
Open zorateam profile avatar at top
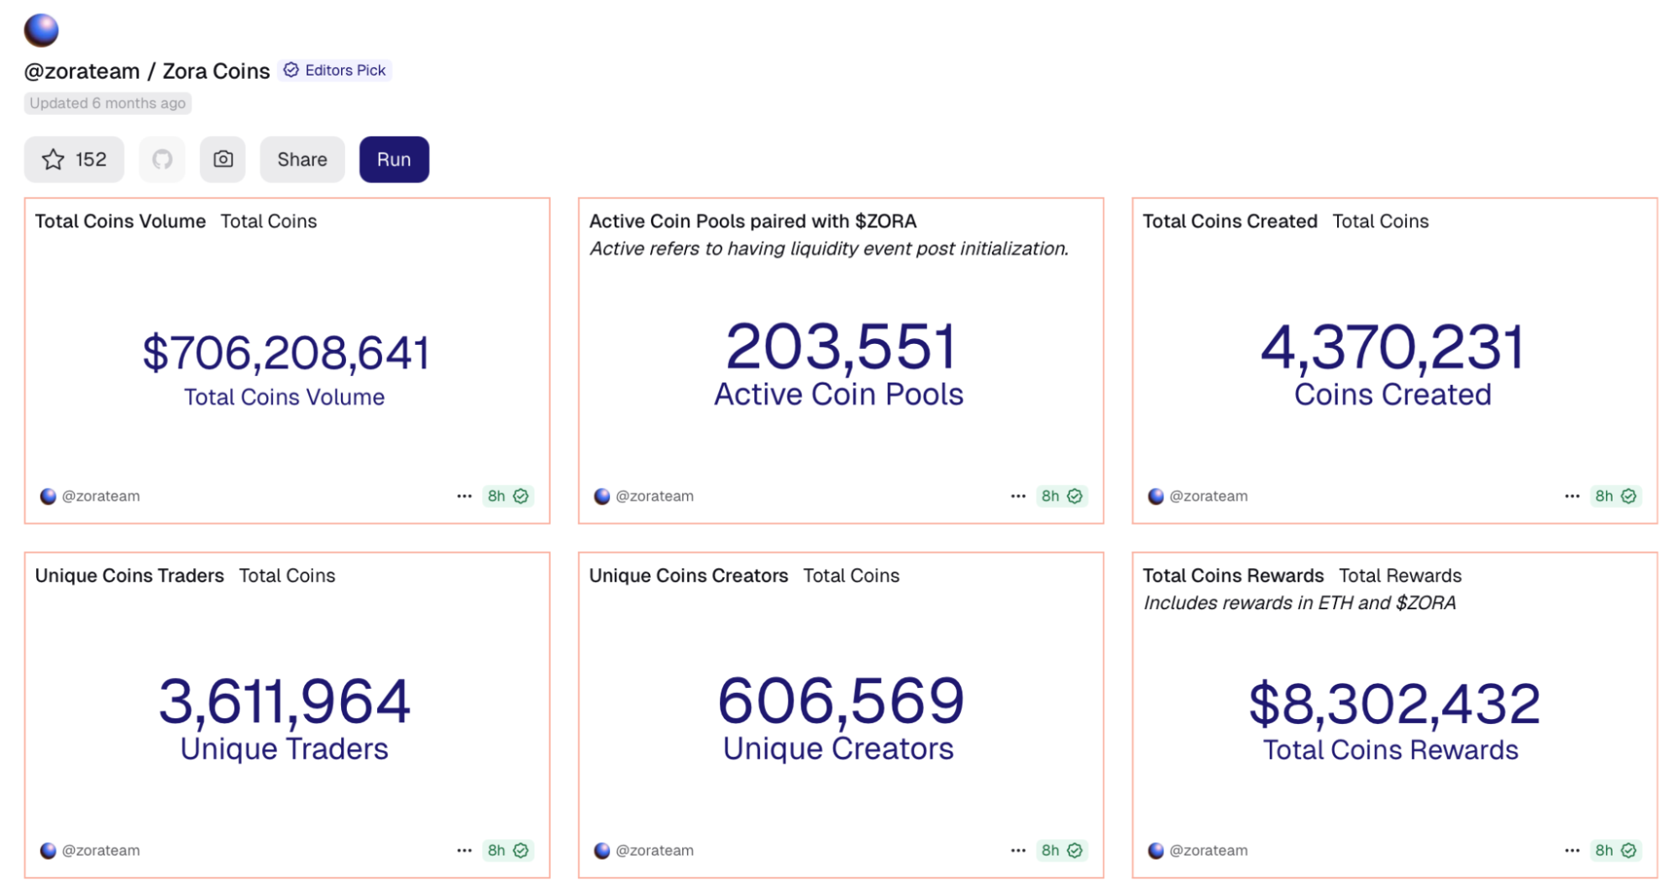(41, 30)
